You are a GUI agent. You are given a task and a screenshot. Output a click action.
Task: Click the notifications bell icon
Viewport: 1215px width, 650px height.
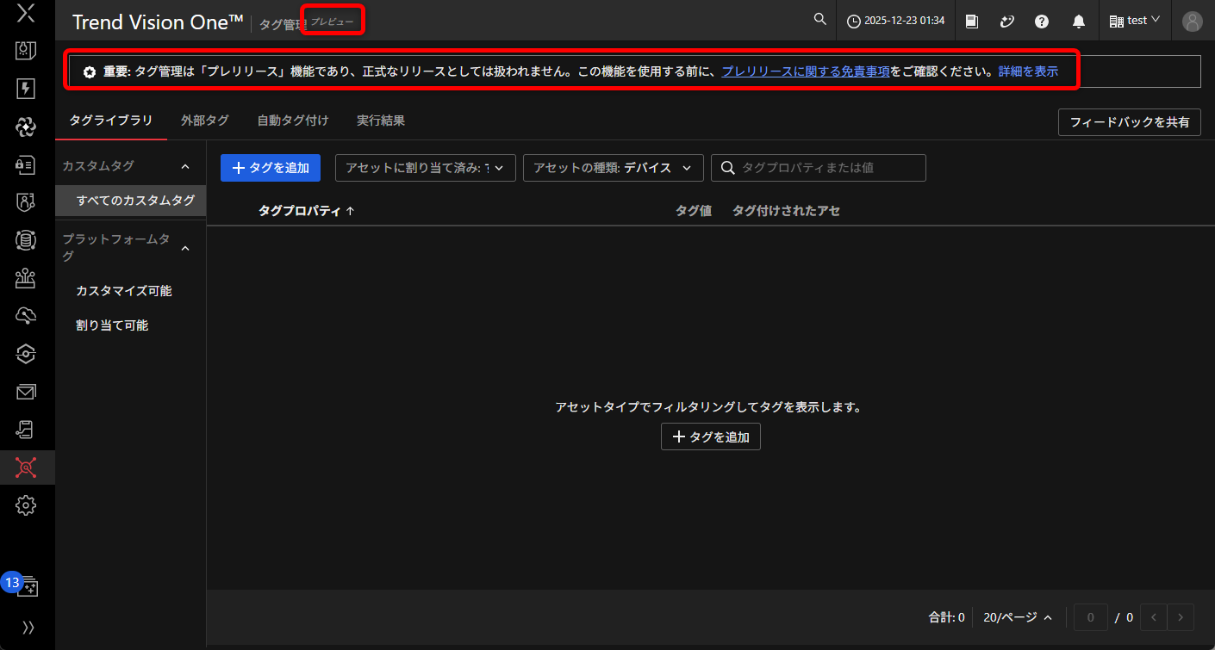pyautogui.click(x=1078, y=20)
